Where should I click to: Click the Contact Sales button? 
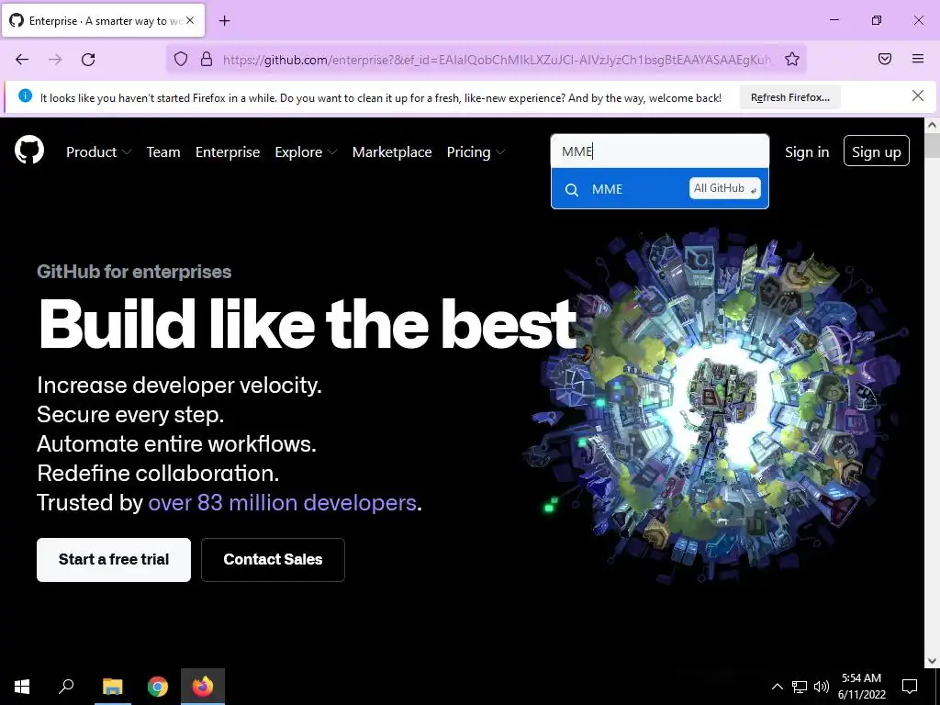tap(273, 560)
